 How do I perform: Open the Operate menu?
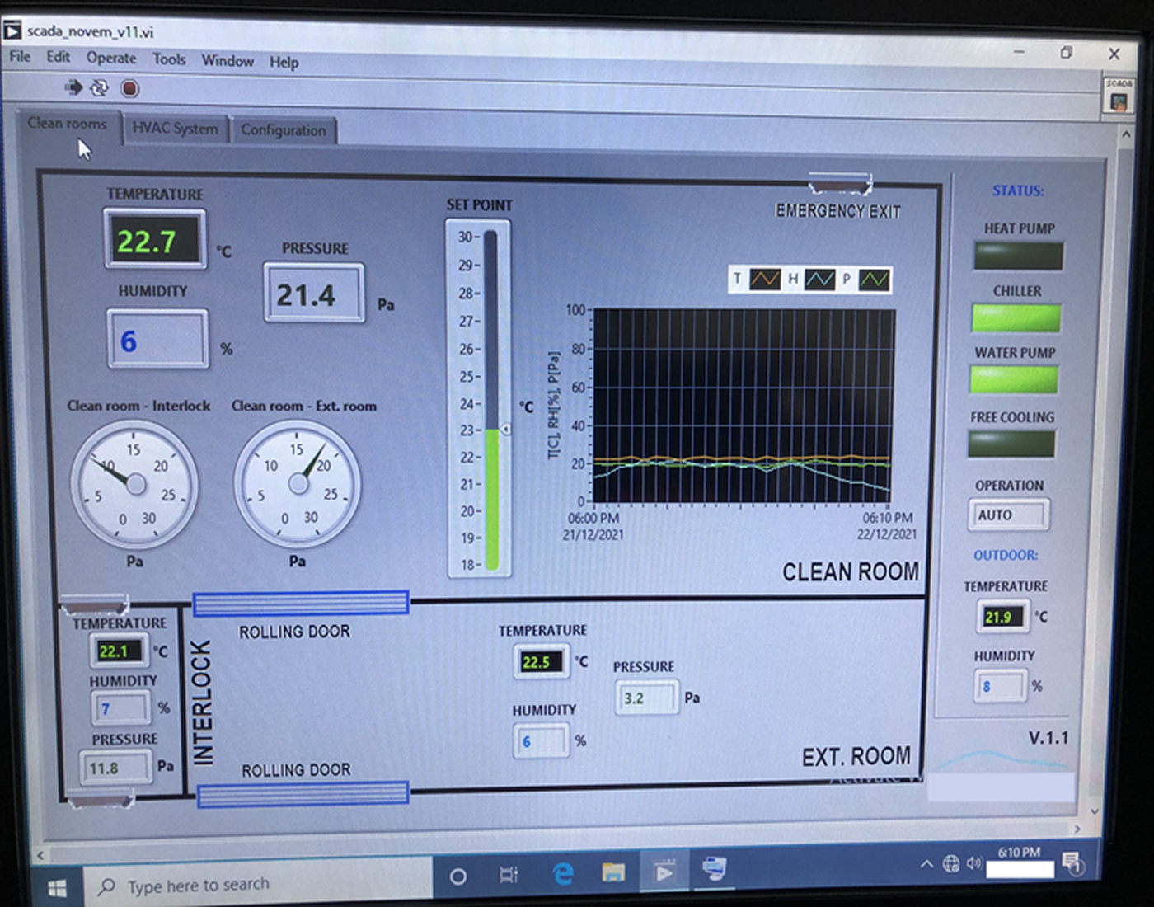click(x=111, y=58)
